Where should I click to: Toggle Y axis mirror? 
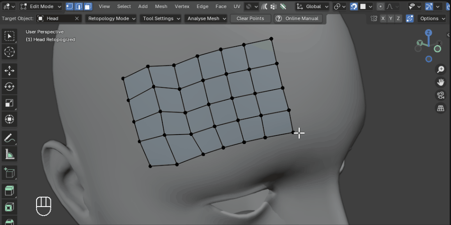coord(391,18)
